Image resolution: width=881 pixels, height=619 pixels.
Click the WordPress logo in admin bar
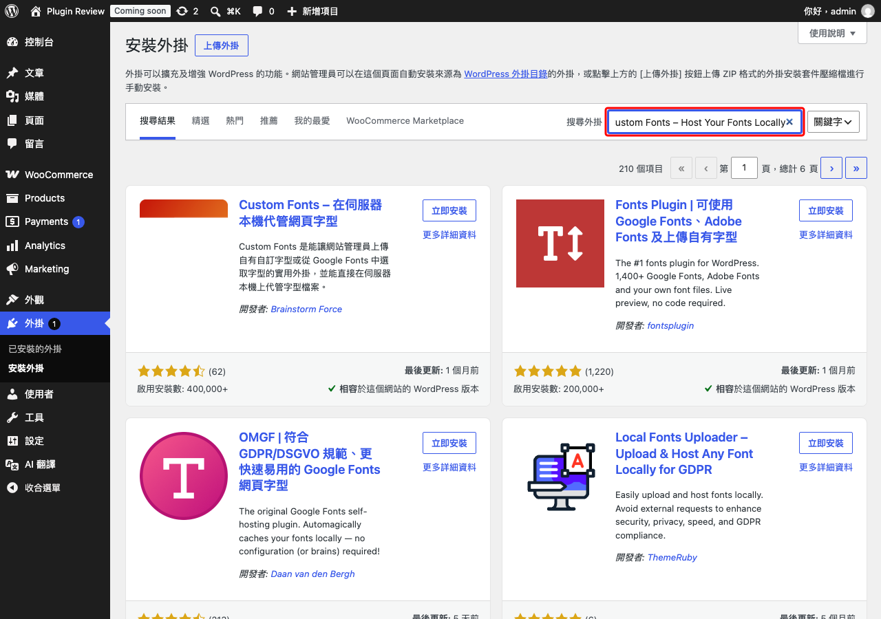coord(12,11)
